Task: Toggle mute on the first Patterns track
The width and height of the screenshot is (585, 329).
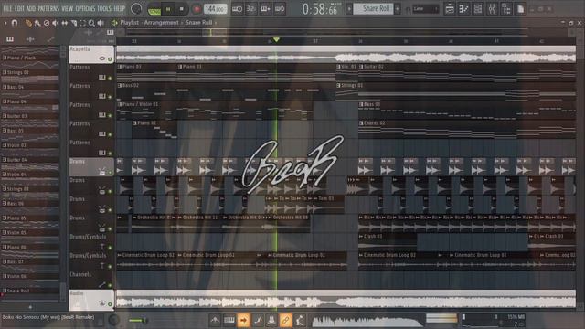Action: click(110, 78)
